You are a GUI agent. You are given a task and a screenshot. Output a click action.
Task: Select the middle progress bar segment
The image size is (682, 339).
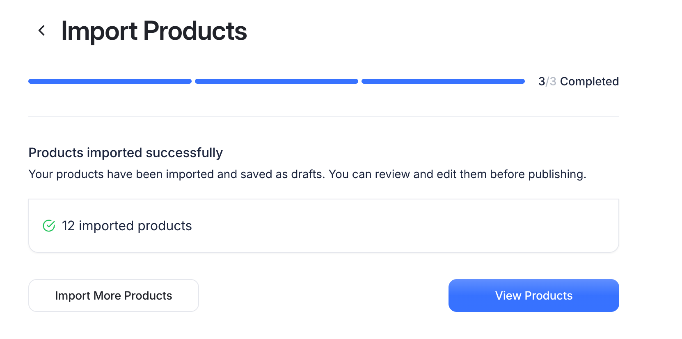277,81
